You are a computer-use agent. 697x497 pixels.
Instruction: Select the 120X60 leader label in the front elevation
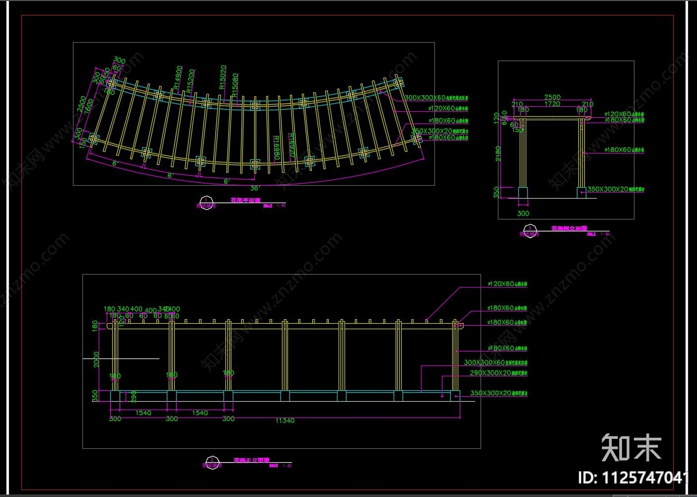click(x=507, y=284)
